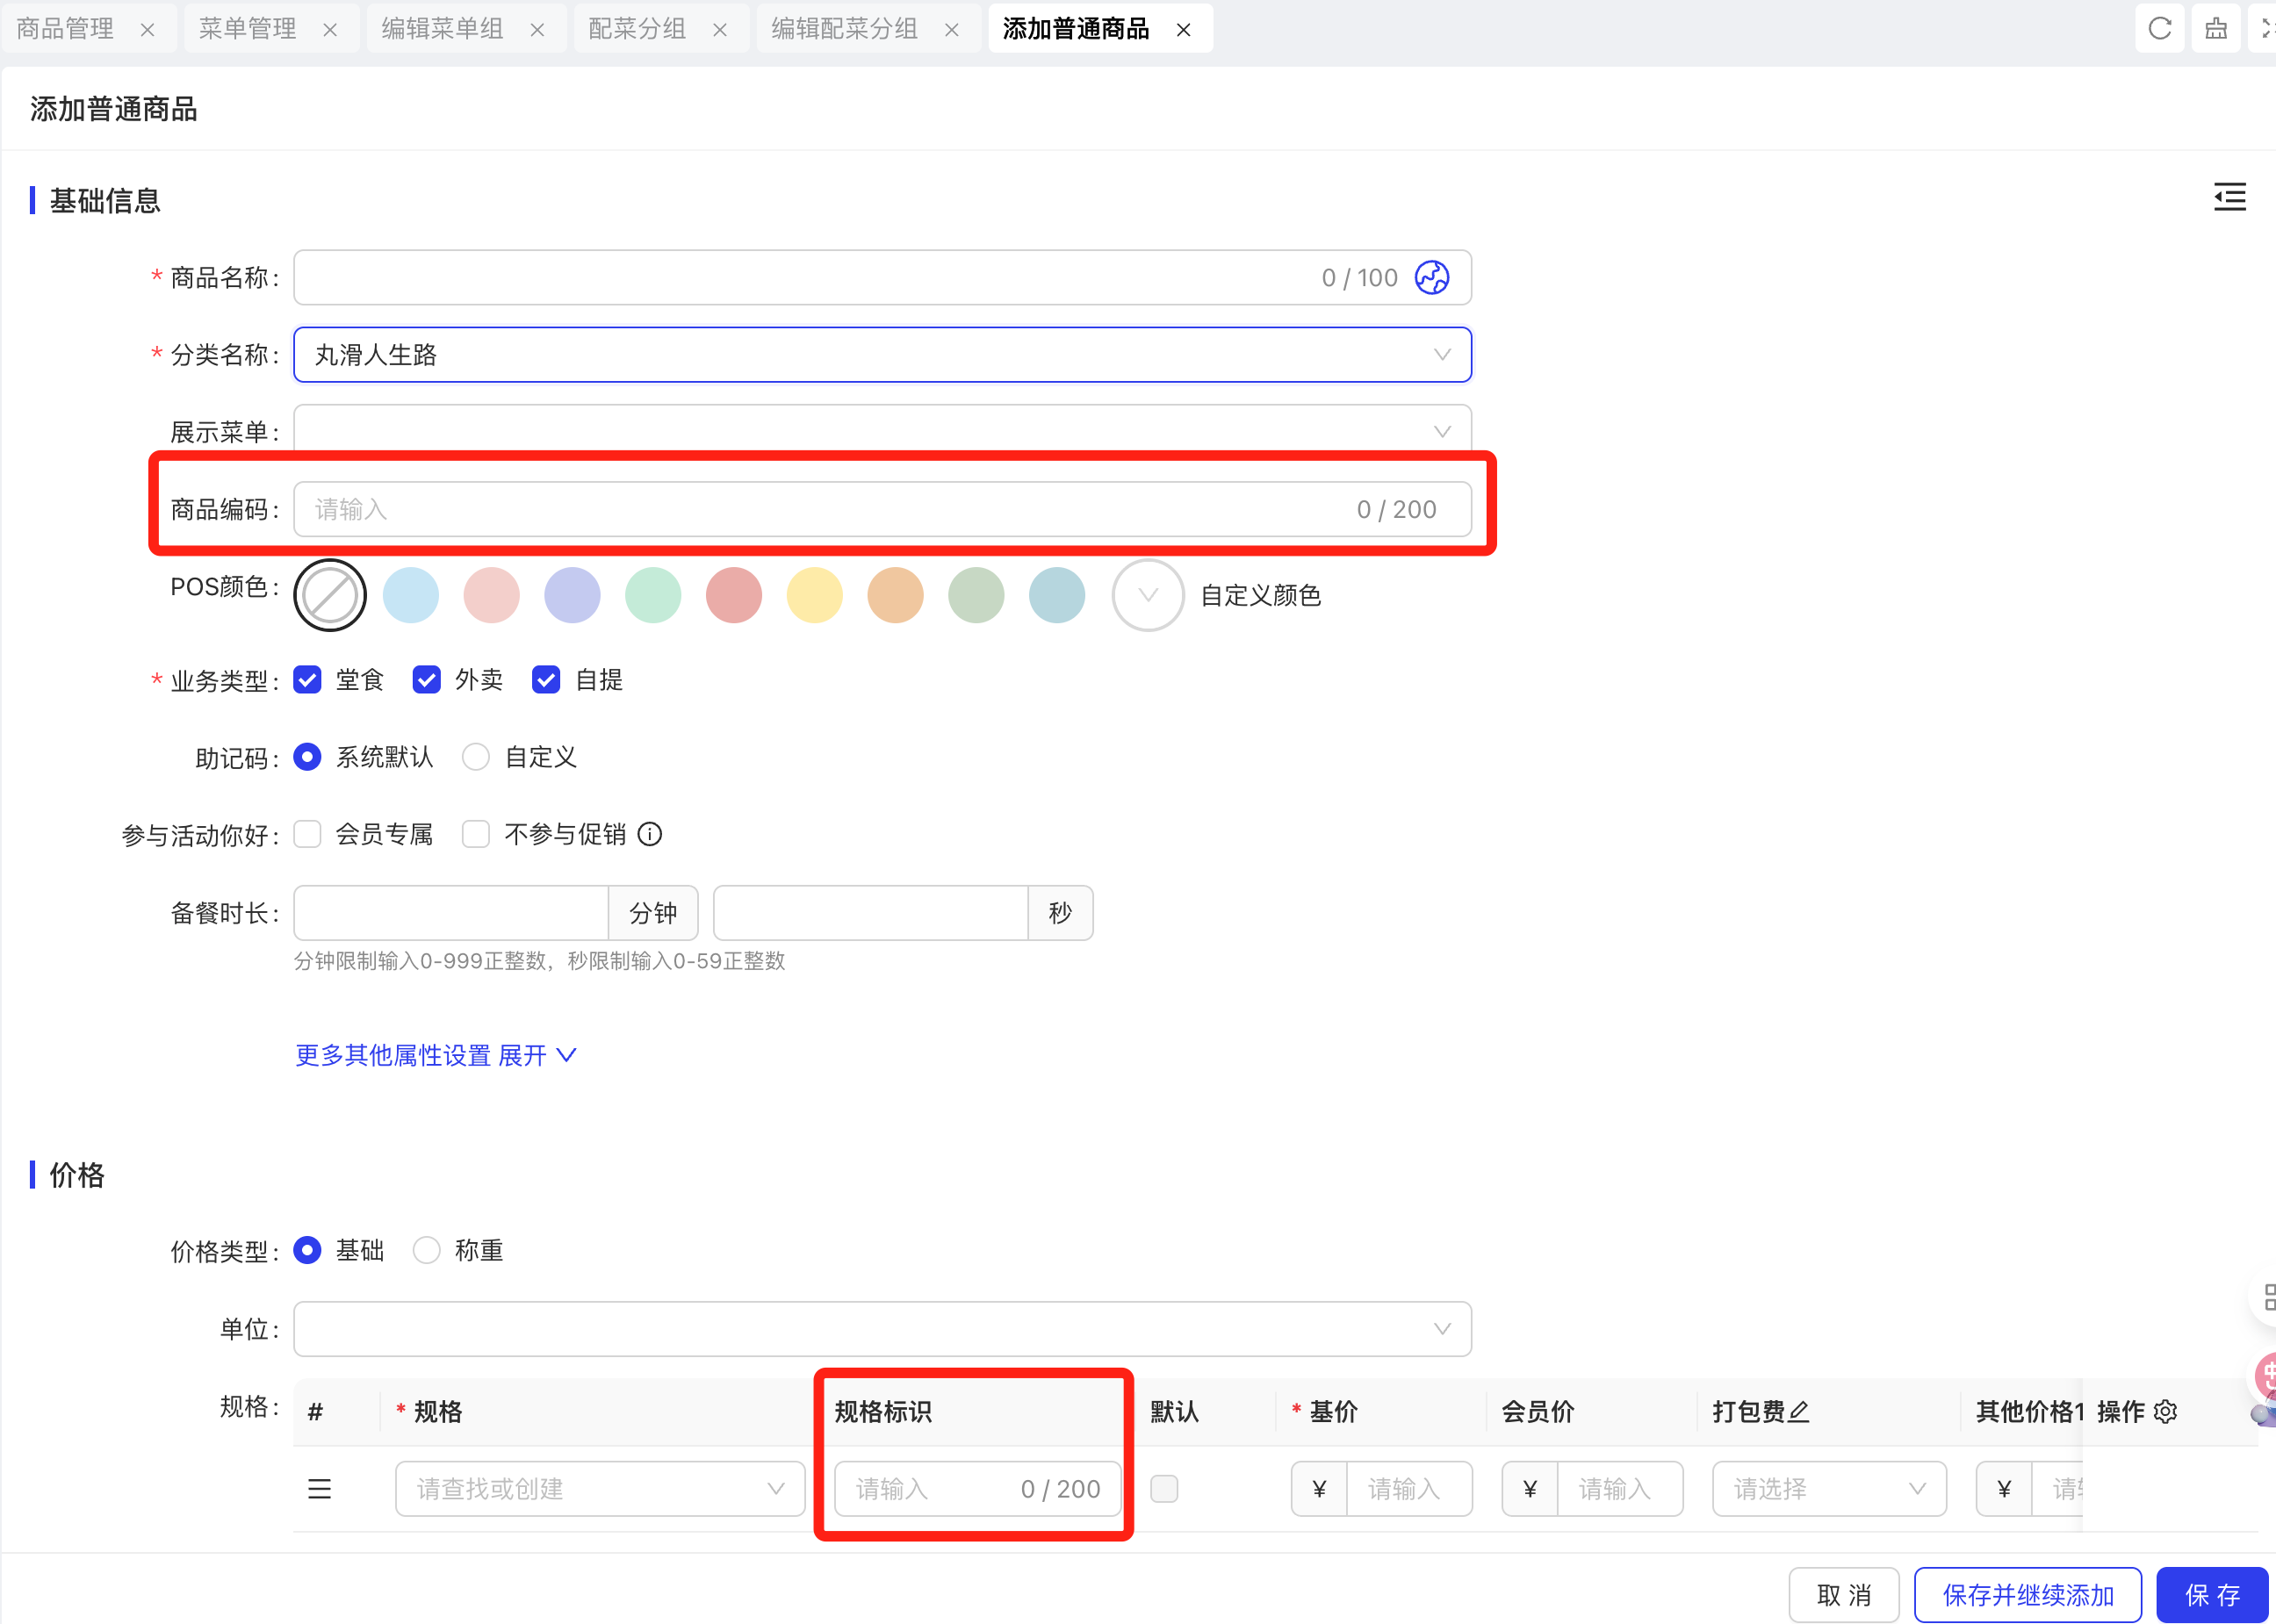Viewport: 2276px width, 1624px height.
Task: Close the 配菜分组 tab
Action: tap(720, 30)
